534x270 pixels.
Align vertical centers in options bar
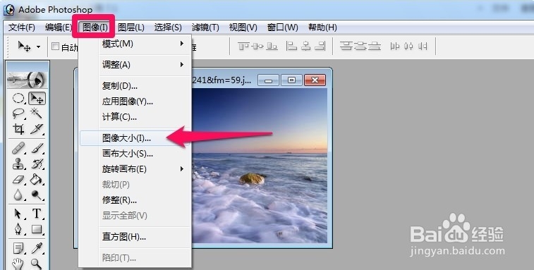tap(257, 46)
